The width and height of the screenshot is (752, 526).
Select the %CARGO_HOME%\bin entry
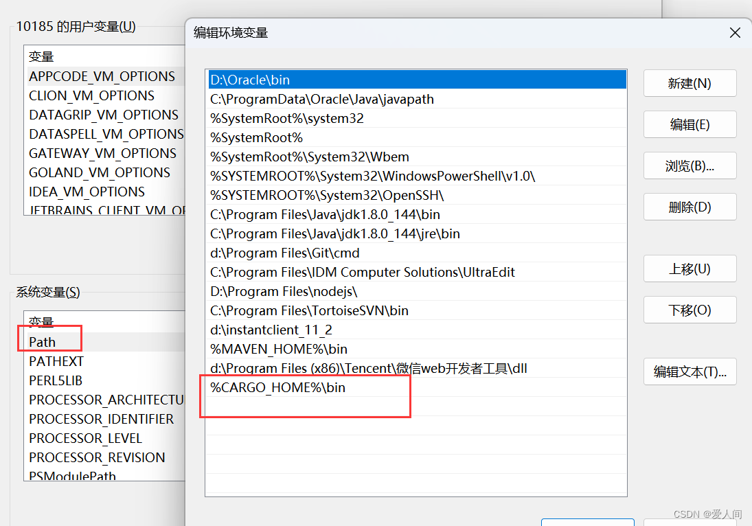(x=417, y=387)
